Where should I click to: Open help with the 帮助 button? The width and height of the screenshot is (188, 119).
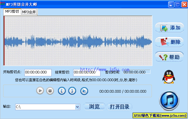[169, 57]
